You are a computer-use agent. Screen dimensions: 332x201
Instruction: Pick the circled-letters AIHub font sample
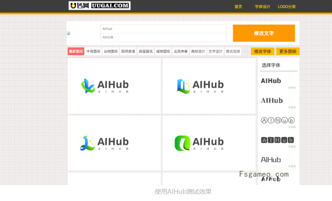[x=278, y=120]
